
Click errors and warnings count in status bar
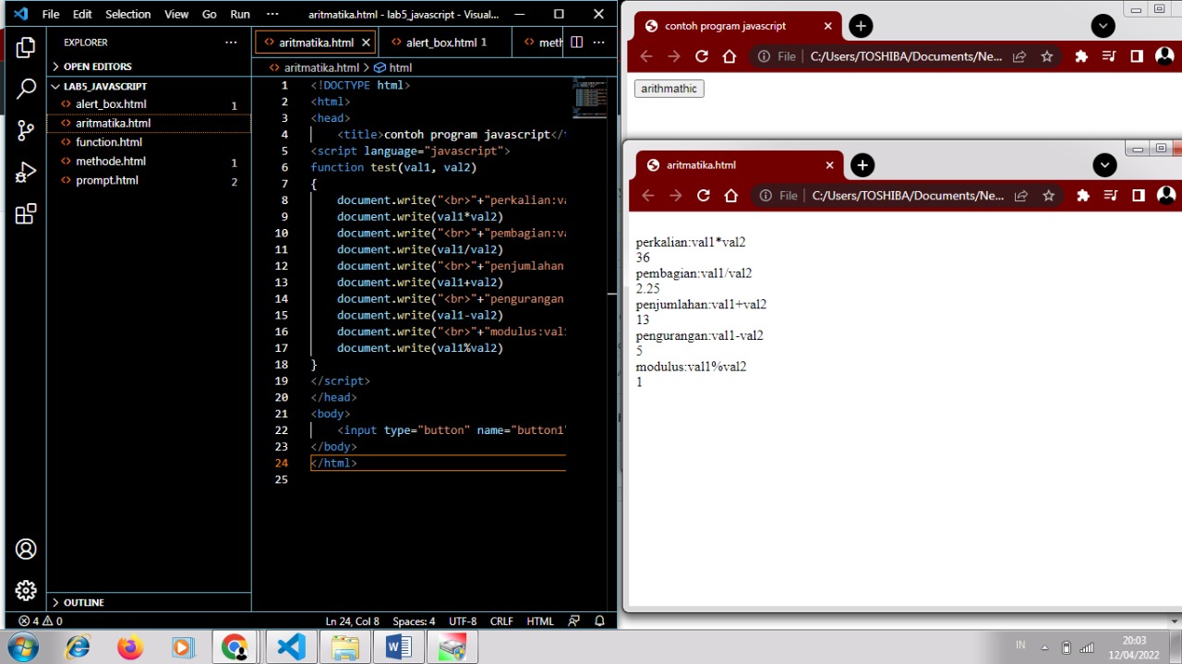click(x=41, y=622)
